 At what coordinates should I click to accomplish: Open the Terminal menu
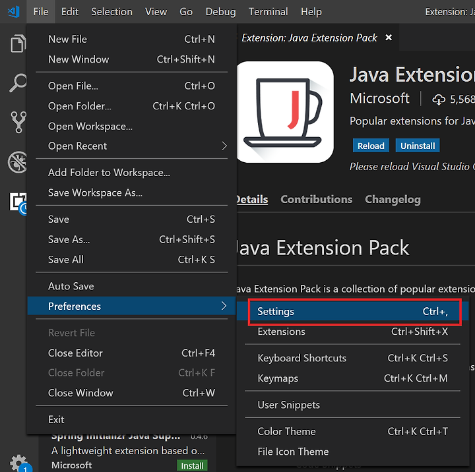tap(268, 12)
